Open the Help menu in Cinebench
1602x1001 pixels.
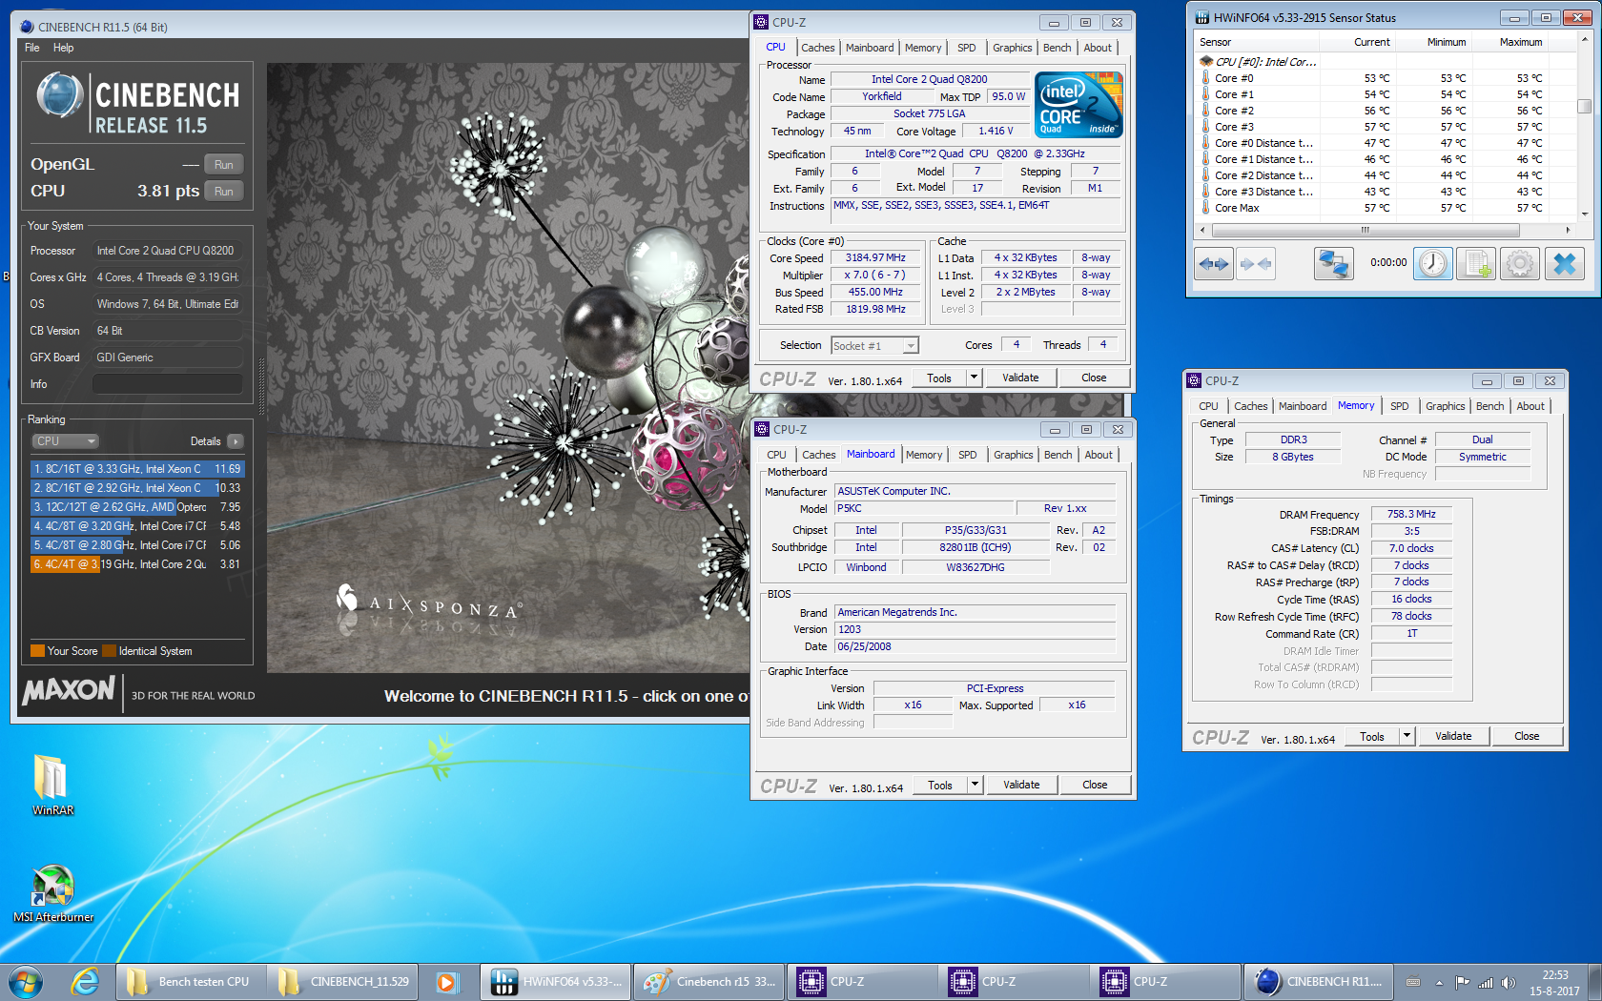tap(63, 48)
